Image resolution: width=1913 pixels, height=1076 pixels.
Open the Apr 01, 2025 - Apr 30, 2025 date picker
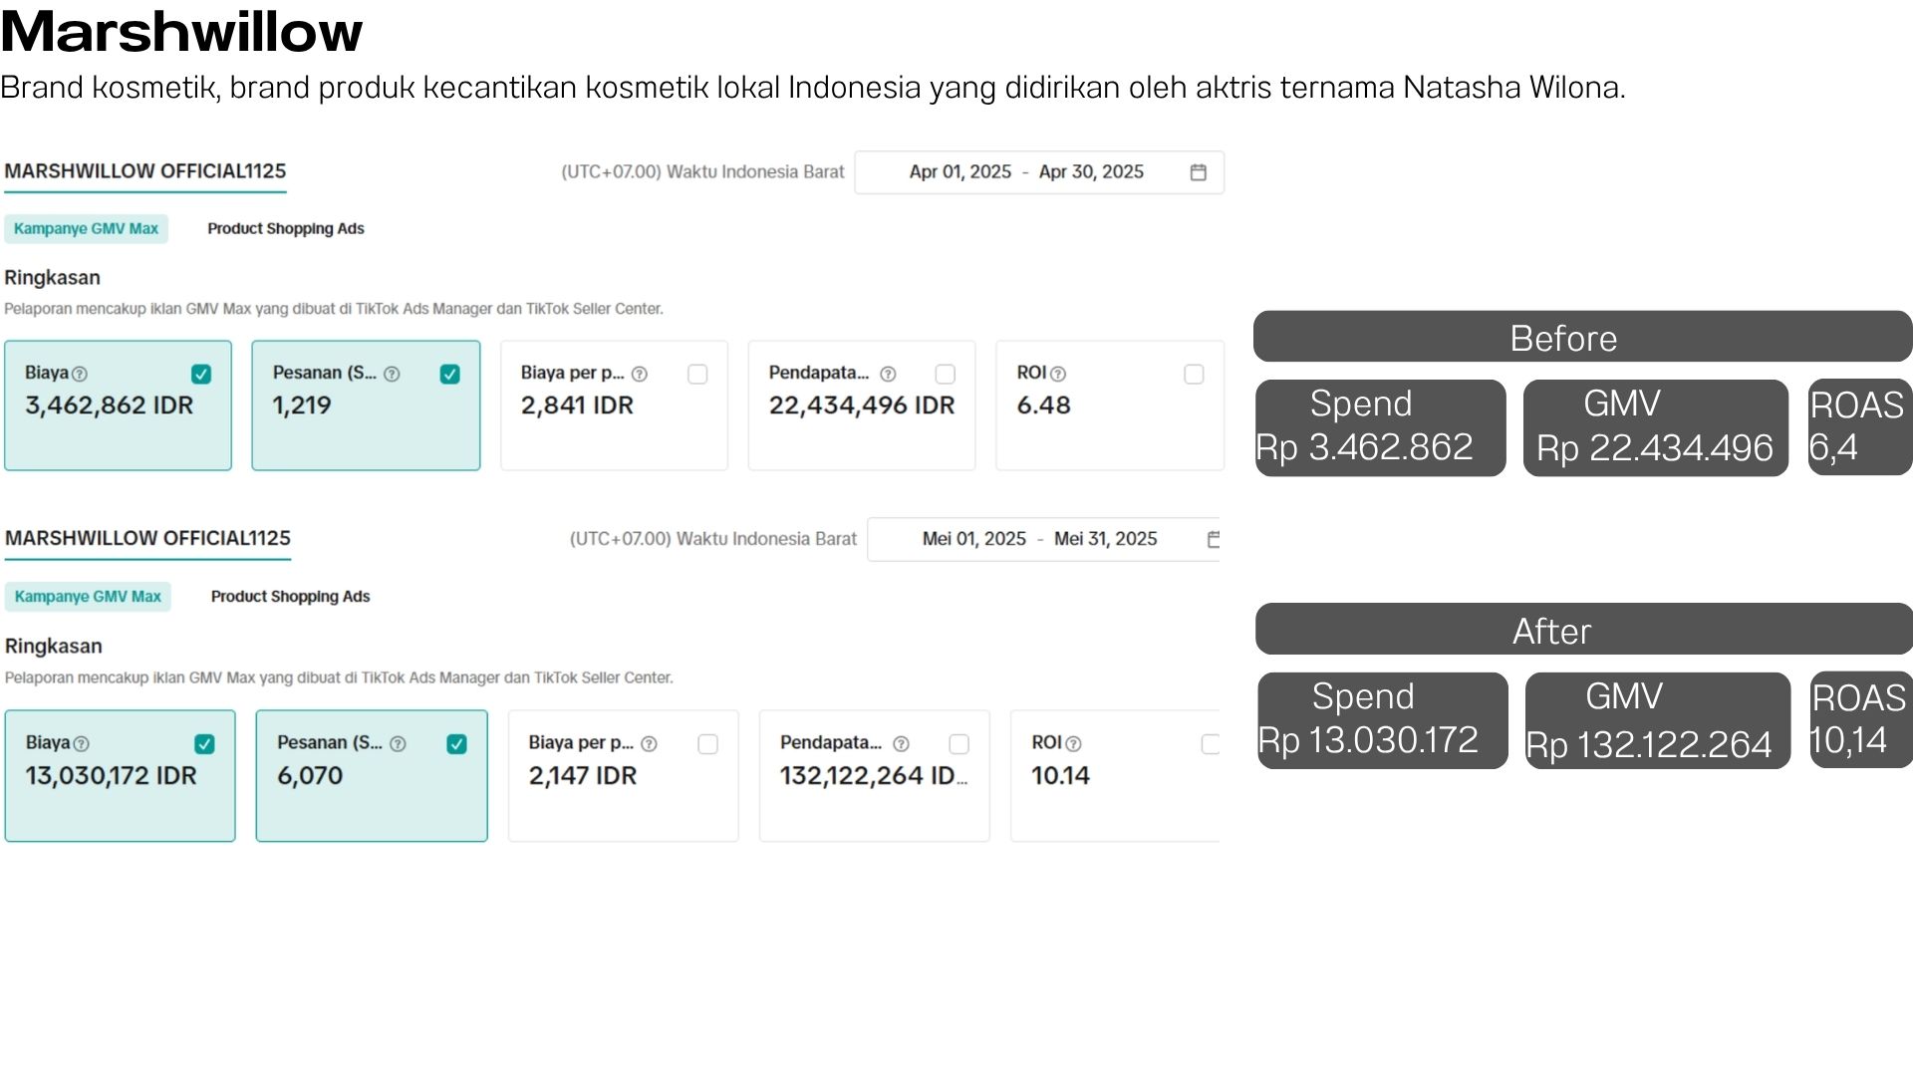(1039, 172)
